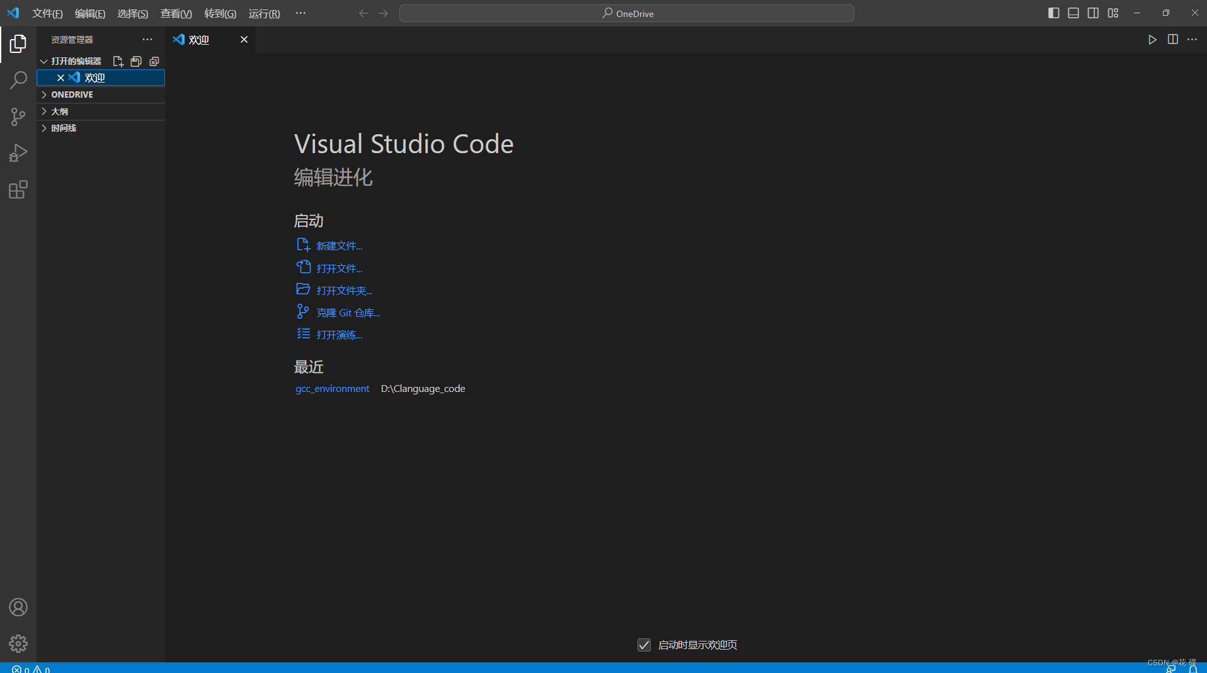Open the Accounts menu icon
This screenshot has height=673, width=1207.
[18, 607]
